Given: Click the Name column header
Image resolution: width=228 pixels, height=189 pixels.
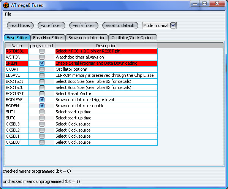Looking at the screenshot, I should [17, 46].
